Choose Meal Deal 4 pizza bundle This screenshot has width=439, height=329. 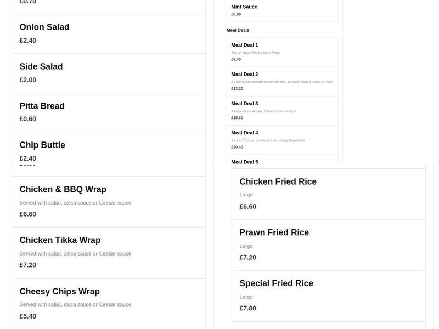(x=245, y=132)
